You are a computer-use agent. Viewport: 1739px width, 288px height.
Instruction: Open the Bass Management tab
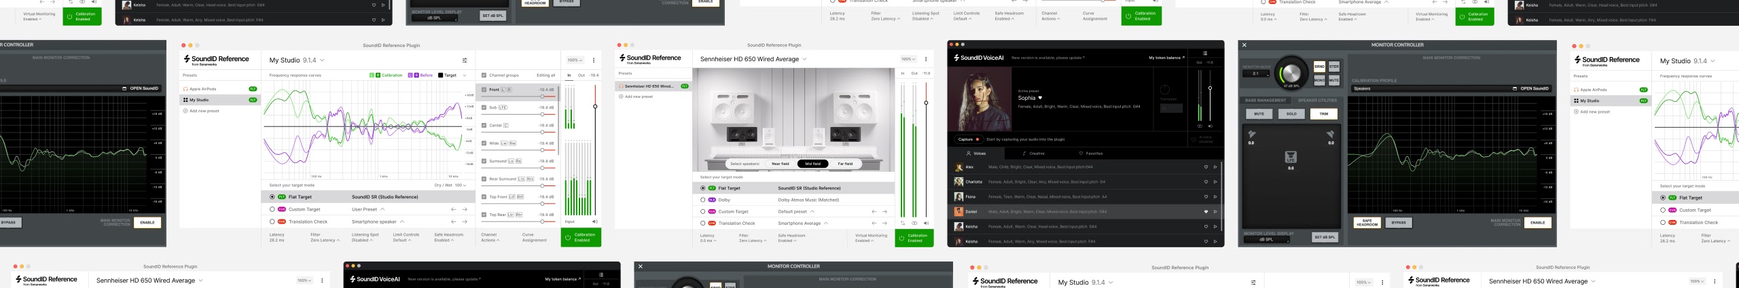tap(1266, 101)
